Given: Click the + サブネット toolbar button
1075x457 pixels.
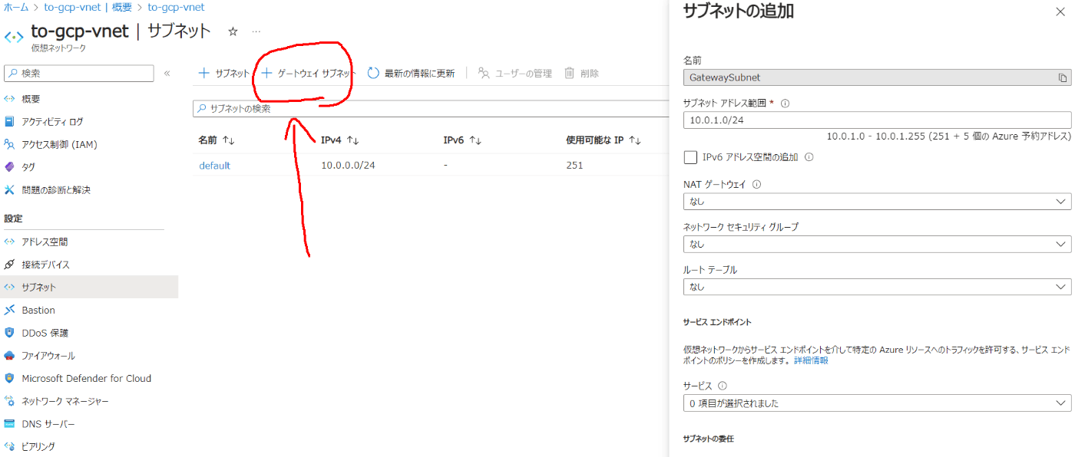Looking at the screenshot, I should (223, 73).
